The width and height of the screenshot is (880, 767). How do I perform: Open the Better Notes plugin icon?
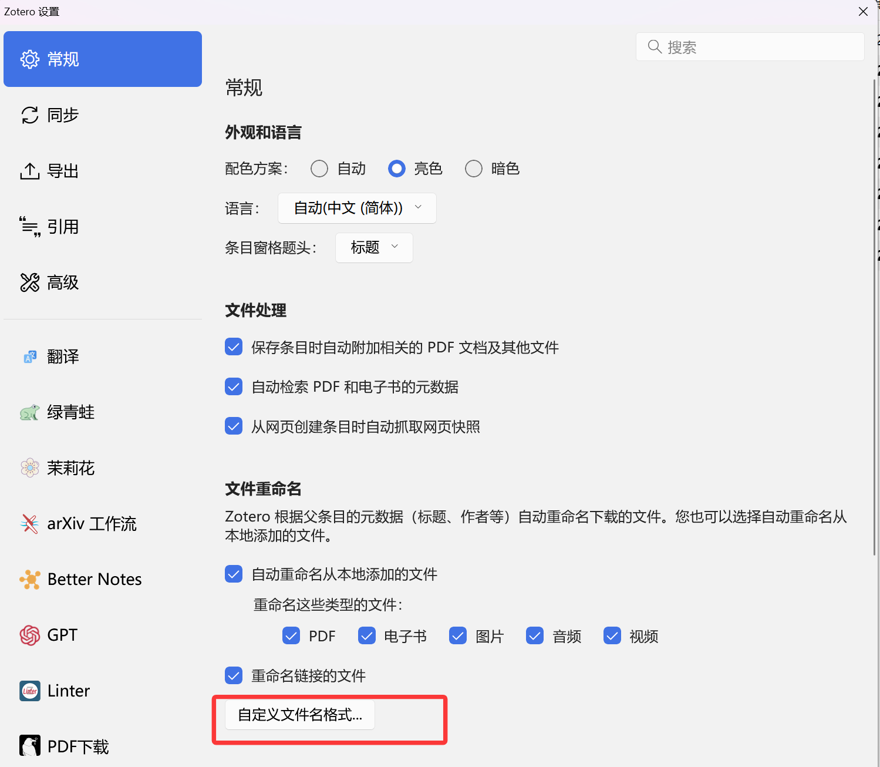[30, 580]
